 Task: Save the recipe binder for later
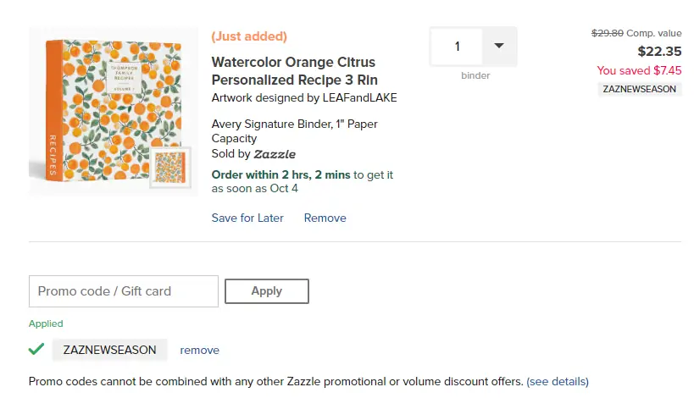click(x=247, y=218)
